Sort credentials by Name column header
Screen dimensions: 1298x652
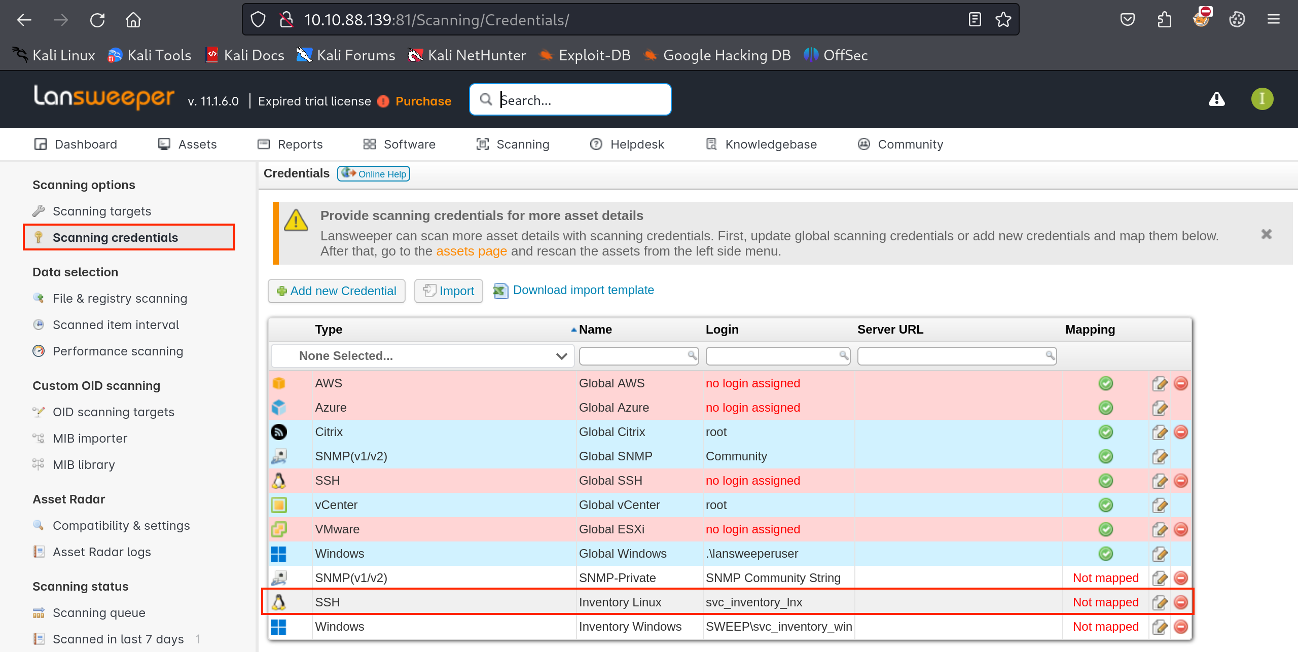tap(595, 330)
